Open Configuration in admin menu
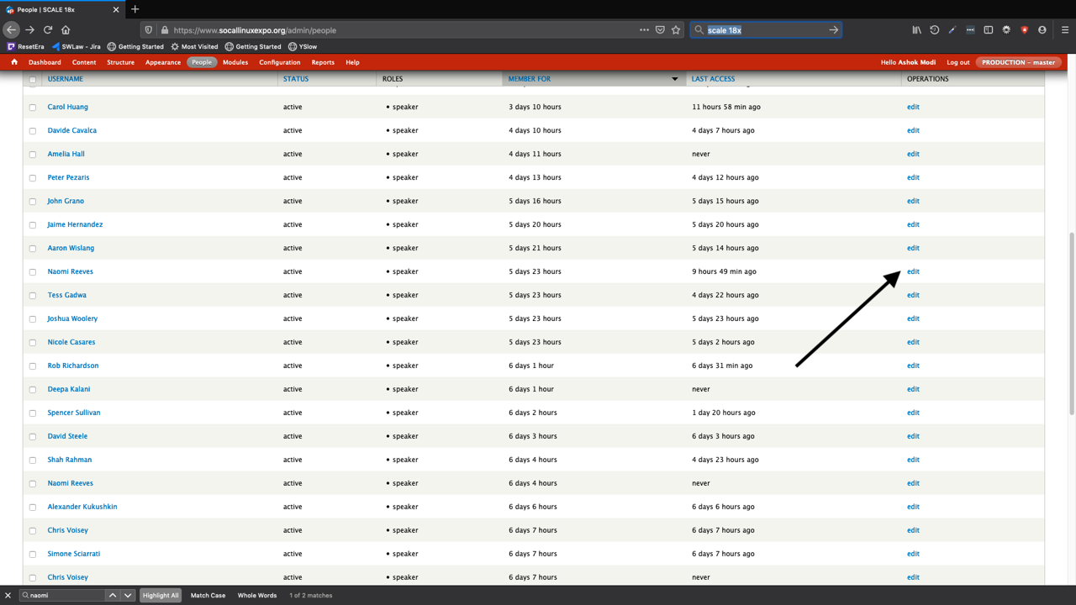The width and height of the screenshot is (1076, 605). pyautogui.click(x=280, y=62)
